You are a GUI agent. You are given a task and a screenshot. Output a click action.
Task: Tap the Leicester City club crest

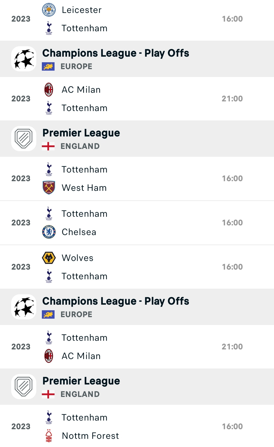pyautogui.click(x=49, y=10)
